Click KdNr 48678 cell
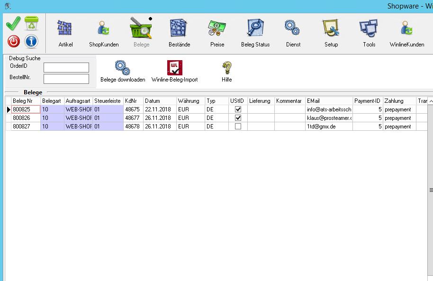The height and width of the screenshot is (281, 433). [134, 127]
